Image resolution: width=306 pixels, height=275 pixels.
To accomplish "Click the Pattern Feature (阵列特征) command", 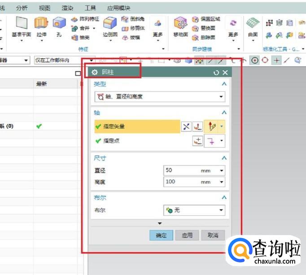I will [x=86, y=19].
